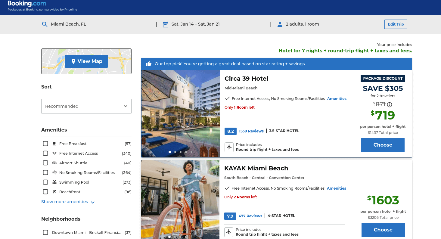Choose the KAYAK Miami Beach package
Screen dimensions: 441x239
pyautogui.click(x=383, y=230)
